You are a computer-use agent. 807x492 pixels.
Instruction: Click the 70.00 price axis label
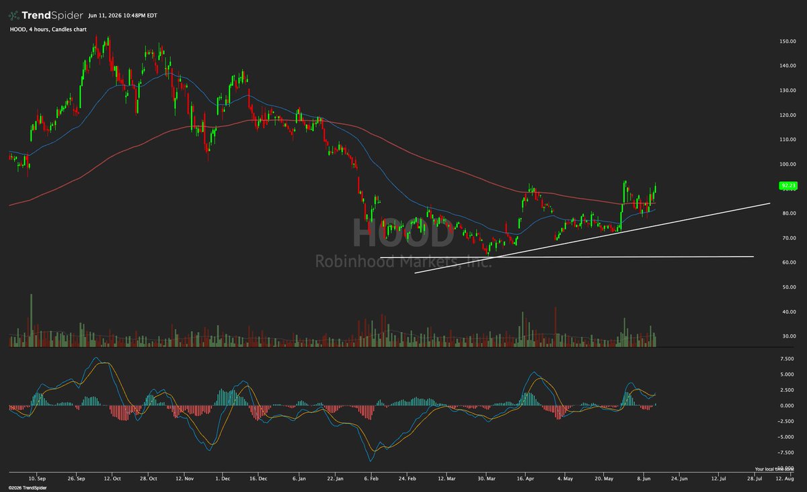(x=790, y=238)
